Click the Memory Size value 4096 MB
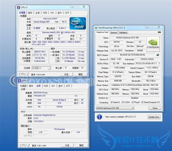Image resolution: width=172 pixels, height=151 pixels. pyautogui.click(x=118, y=81)
